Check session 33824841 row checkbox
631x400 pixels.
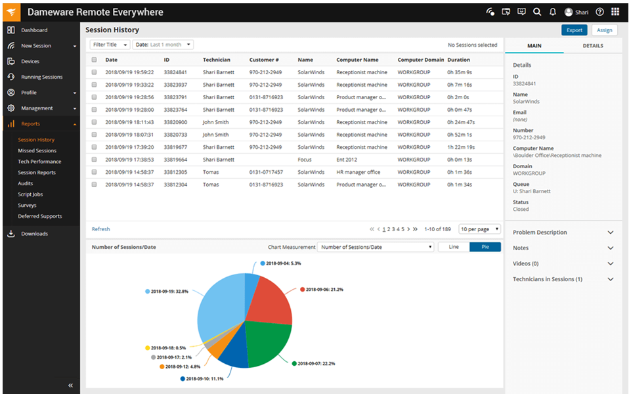point(94,72)
